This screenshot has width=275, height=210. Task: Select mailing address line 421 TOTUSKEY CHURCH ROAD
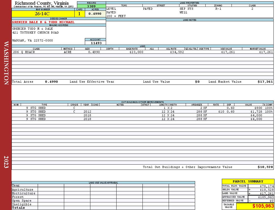[x=36, y=33]
